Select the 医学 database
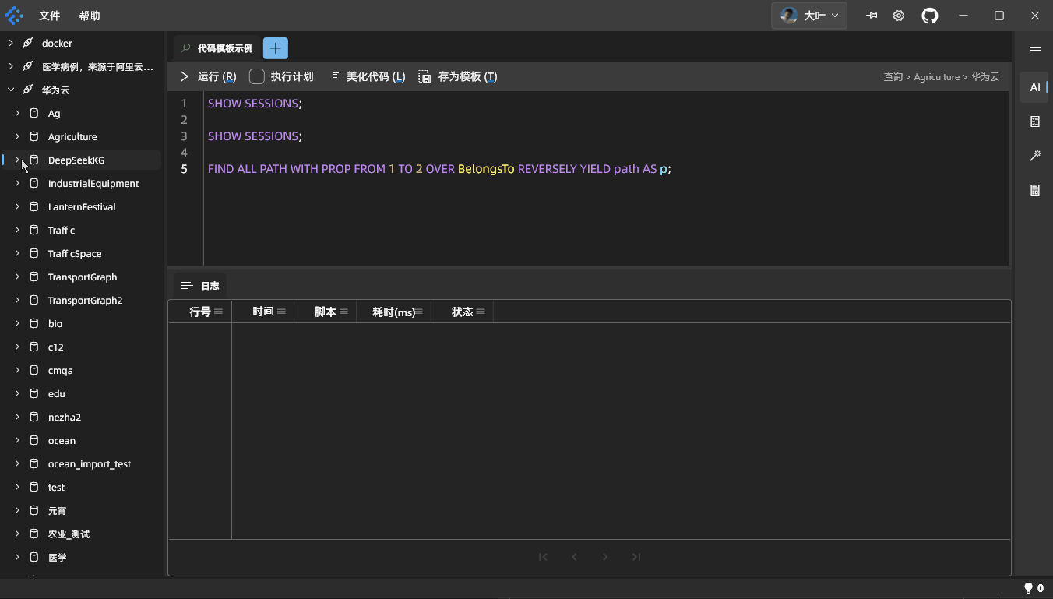The width and height of the screenshot is (1053, 599). [58, 557]
